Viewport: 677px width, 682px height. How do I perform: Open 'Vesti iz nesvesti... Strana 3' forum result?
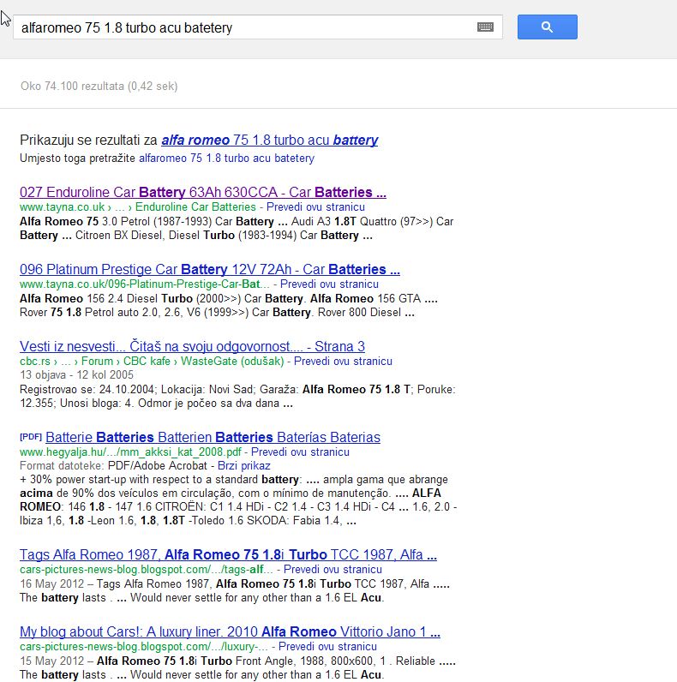192,346
